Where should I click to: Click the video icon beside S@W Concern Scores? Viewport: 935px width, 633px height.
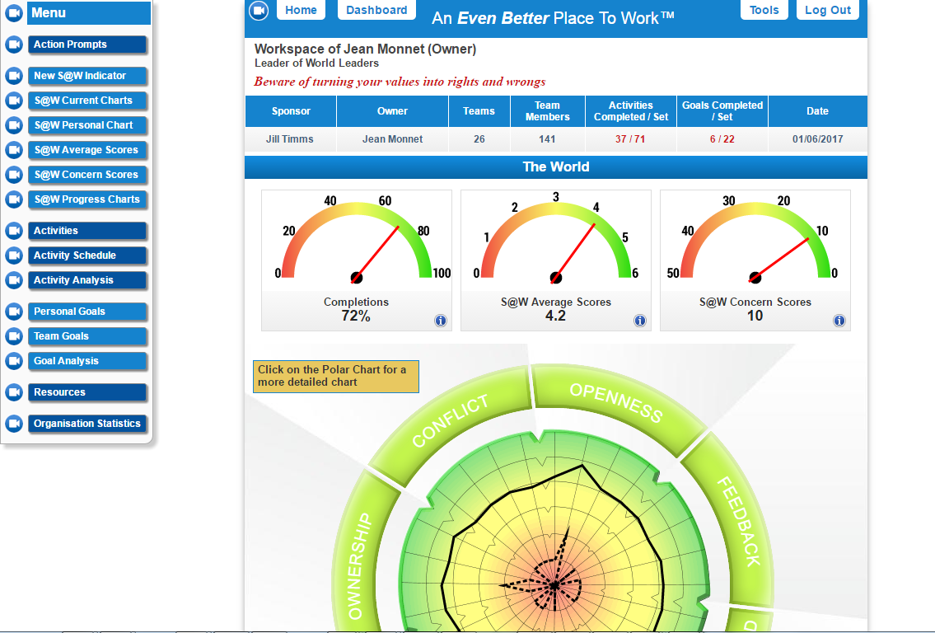[14, 175]
